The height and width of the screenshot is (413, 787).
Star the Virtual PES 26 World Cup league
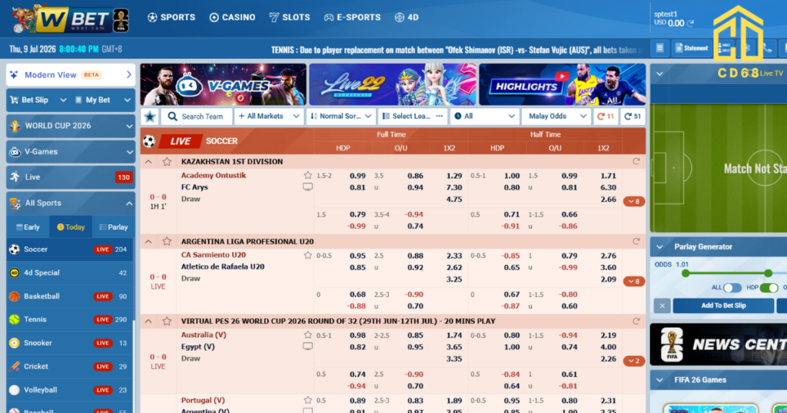[x=167, y=321]
